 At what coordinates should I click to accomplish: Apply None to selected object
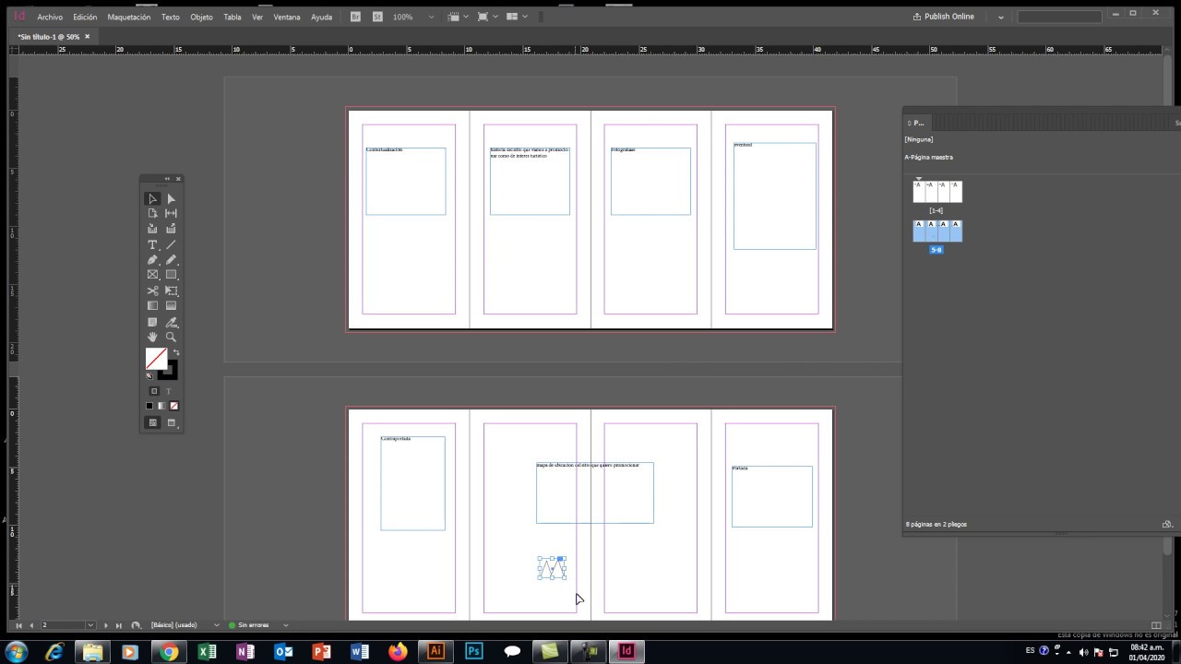[x=173, y=406]
